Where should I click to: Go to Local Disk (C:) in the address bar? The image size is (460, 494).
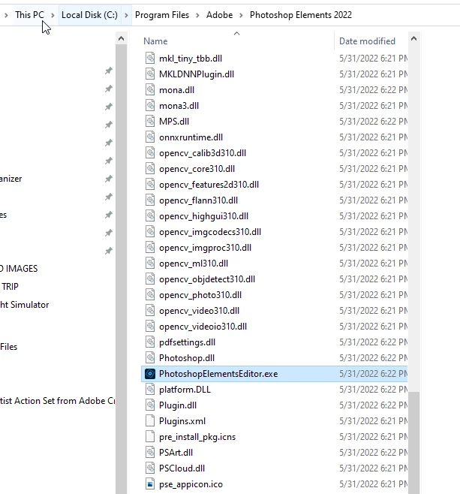point(89,15)
